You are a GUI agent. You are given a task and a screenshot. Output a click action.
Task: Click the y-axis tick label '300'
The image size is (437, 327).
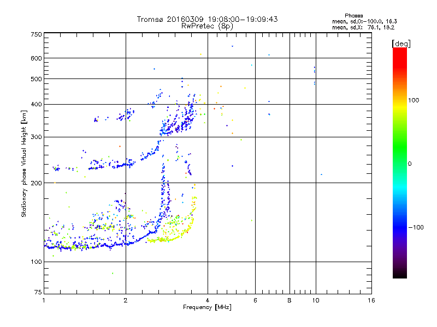tap(36, 137)
